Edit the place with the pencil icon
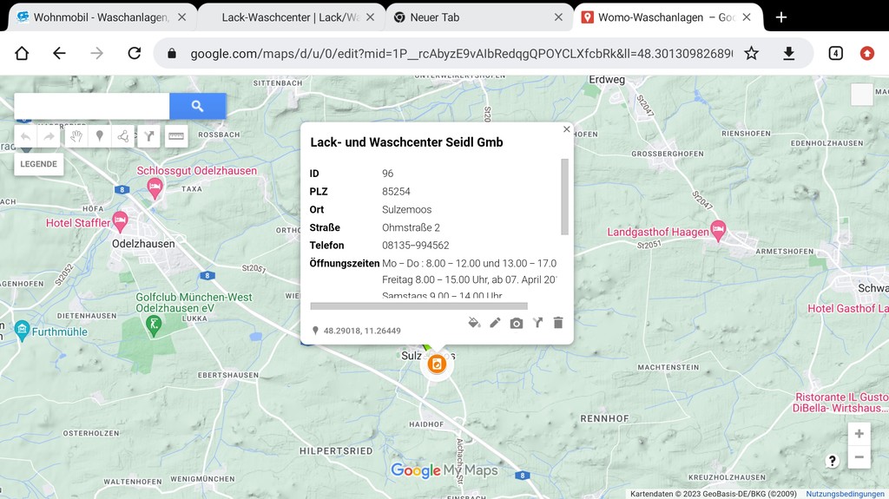Screen dimensions: 889x499 pyautogui.click(x=495, y=323)
